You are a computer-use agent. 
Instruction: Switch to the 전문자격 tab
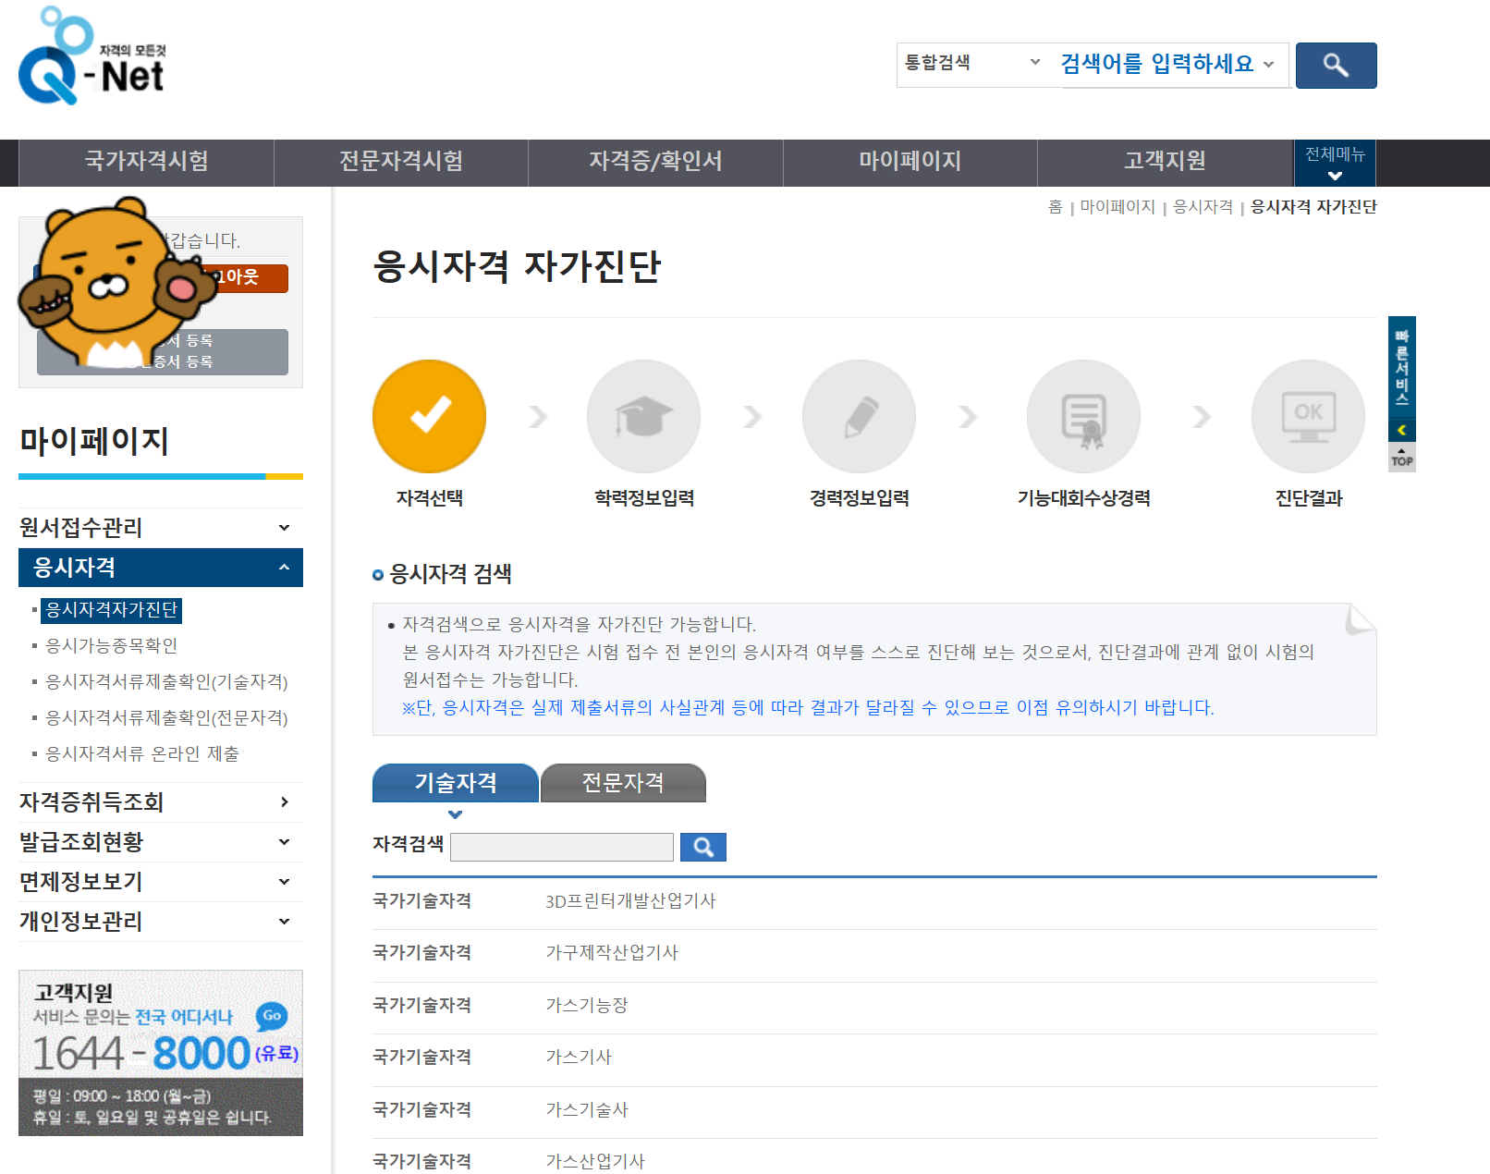[x=622, y=782]
